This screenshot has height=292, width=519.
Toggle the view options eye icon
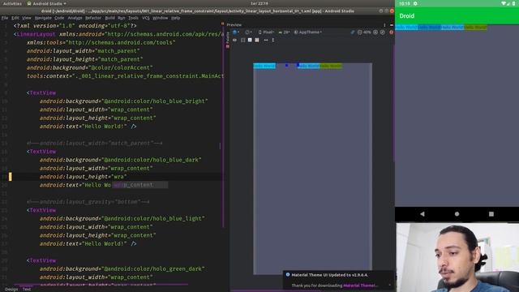tap(234, 40)
